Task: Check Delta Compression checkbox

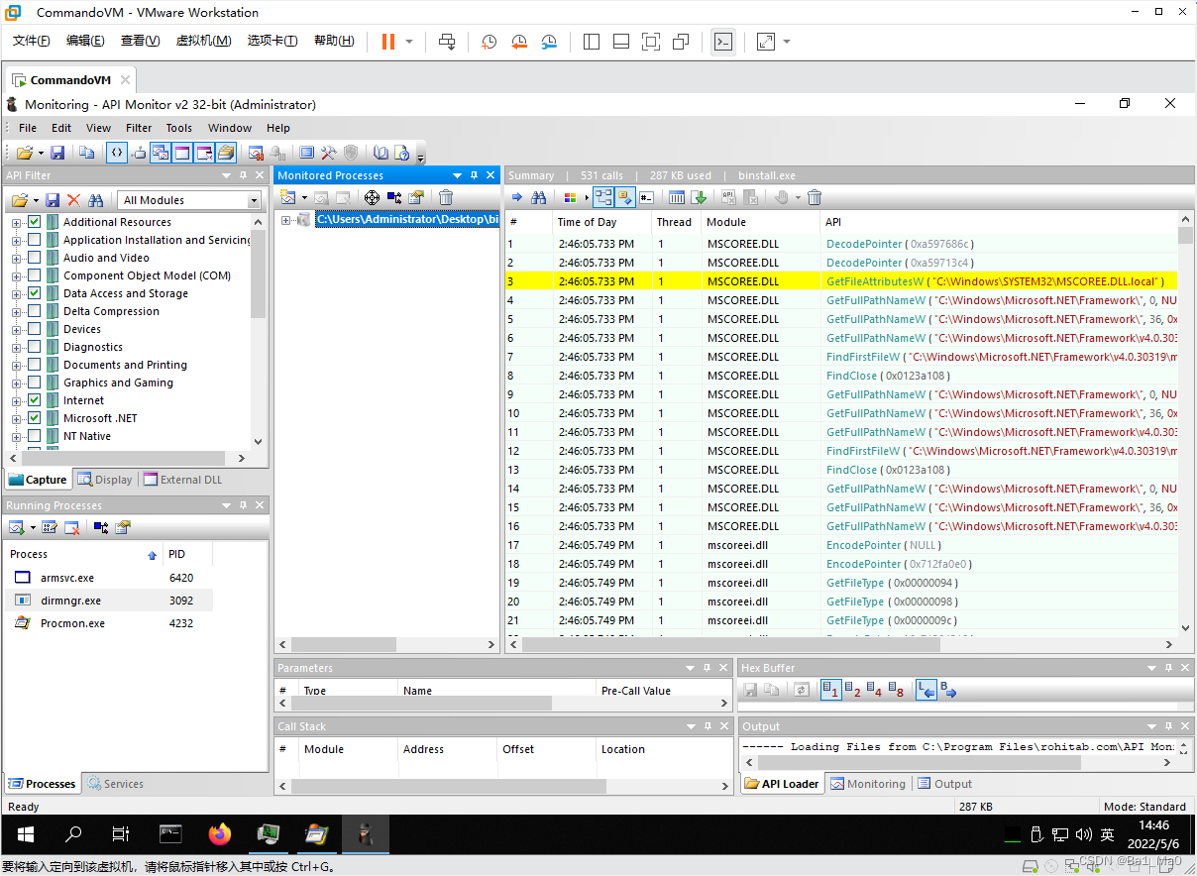Action: tap(35, 311)
